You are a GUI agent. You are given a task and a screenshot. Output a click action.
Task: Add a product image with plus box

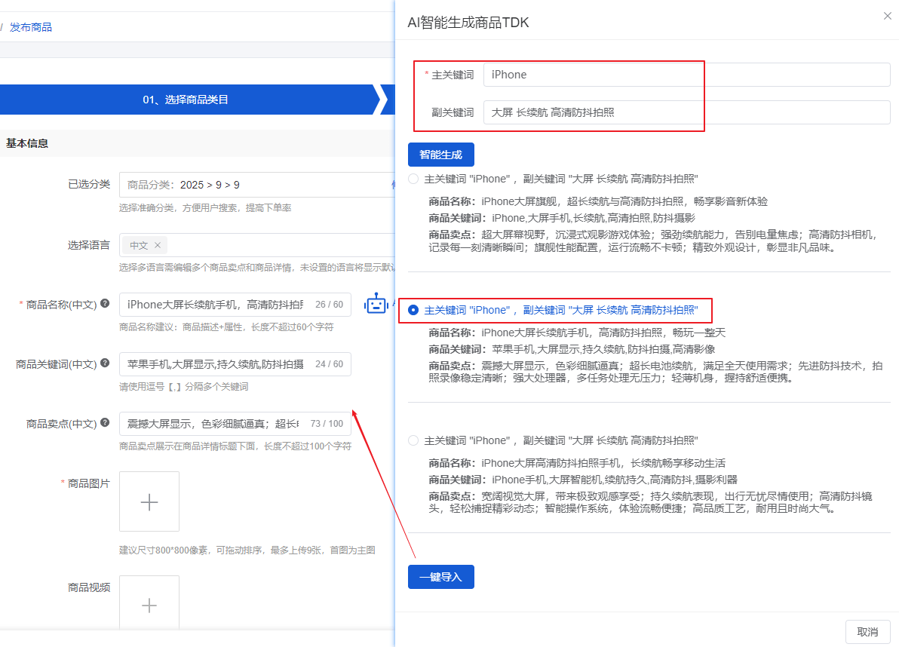[149, 501]
